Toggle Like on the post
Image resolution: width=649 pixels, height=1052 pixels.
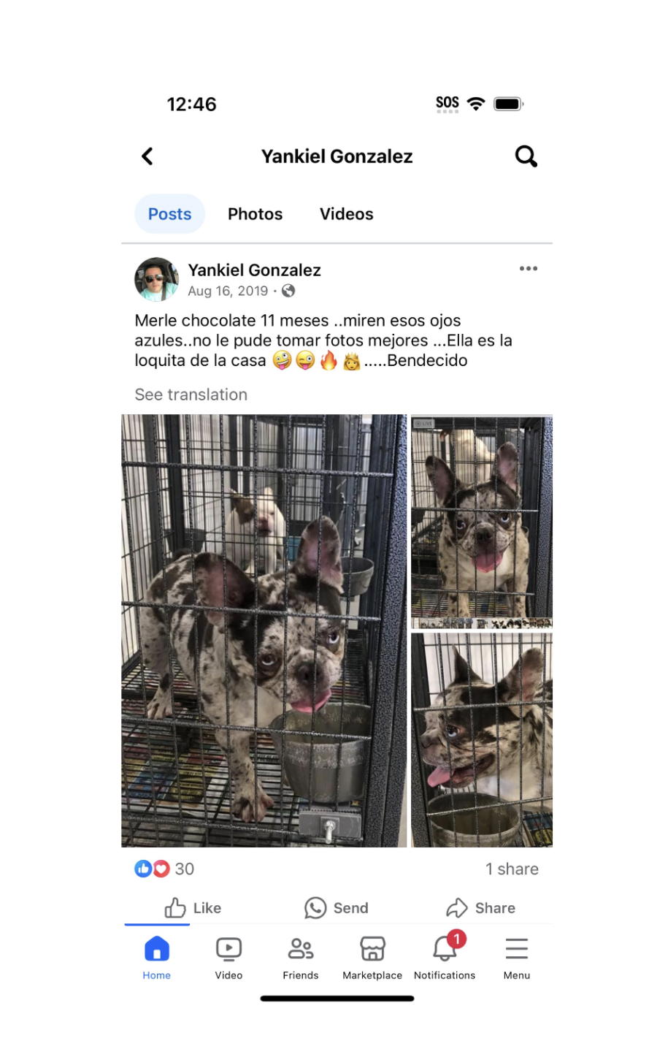[193, 908]
